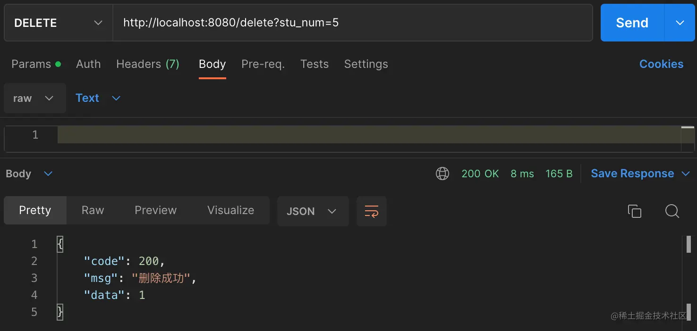Open the Send button arrow dropdown
697x331 pixels.
680,23
